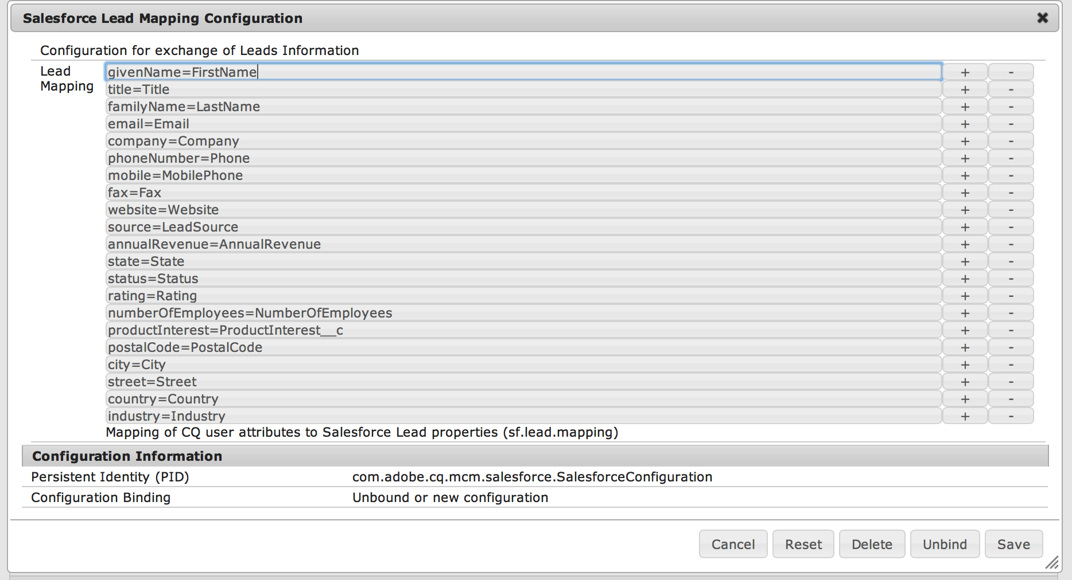Screen dimensions: 1072x580
Task: Edit the industry=Industry mapping field
Action: (523, 416)
